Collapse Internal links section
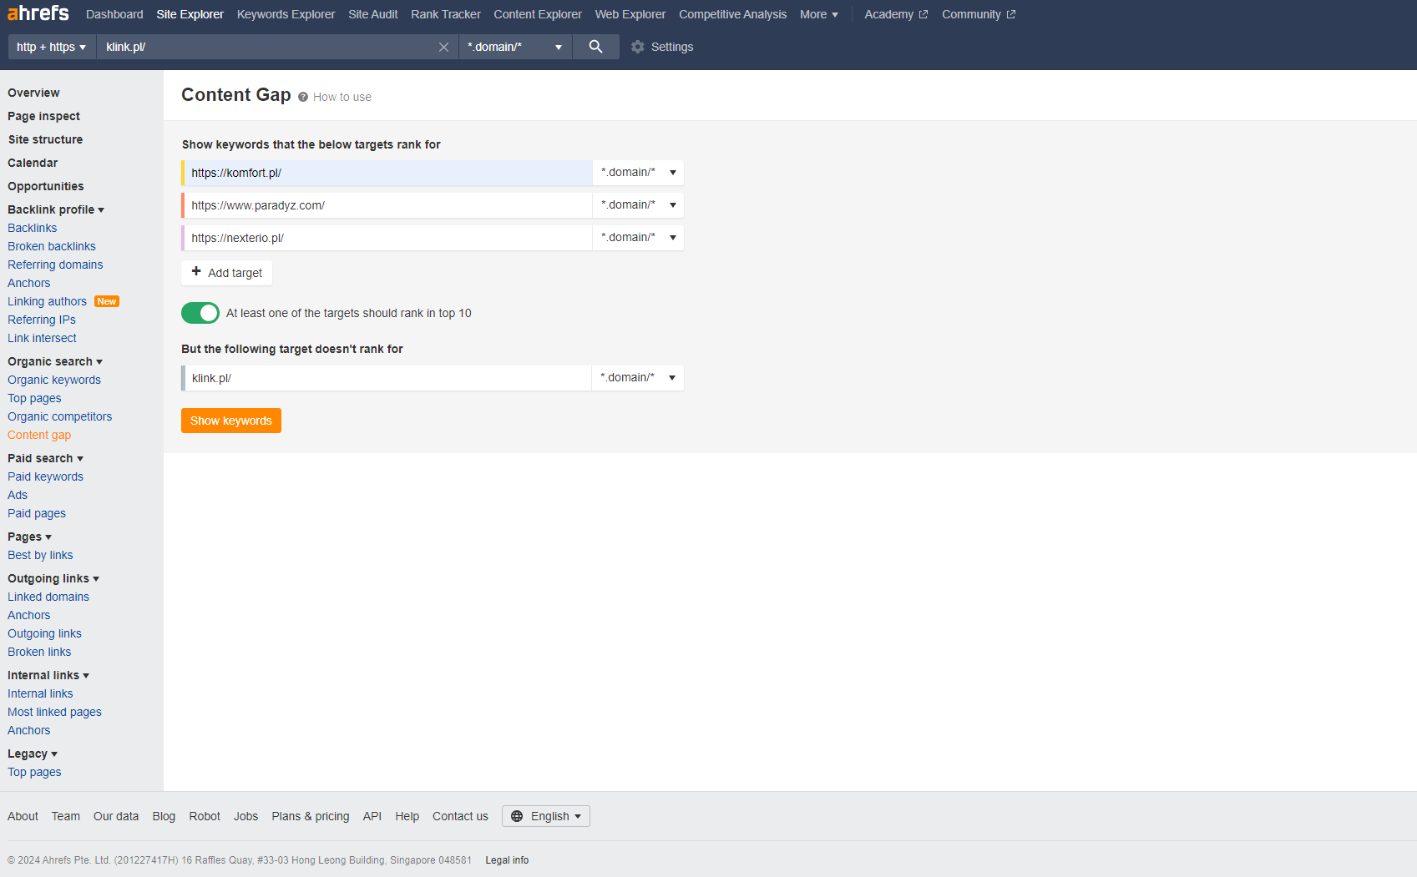The height and width of the screenshot is (877, 1417). [48, 675]
